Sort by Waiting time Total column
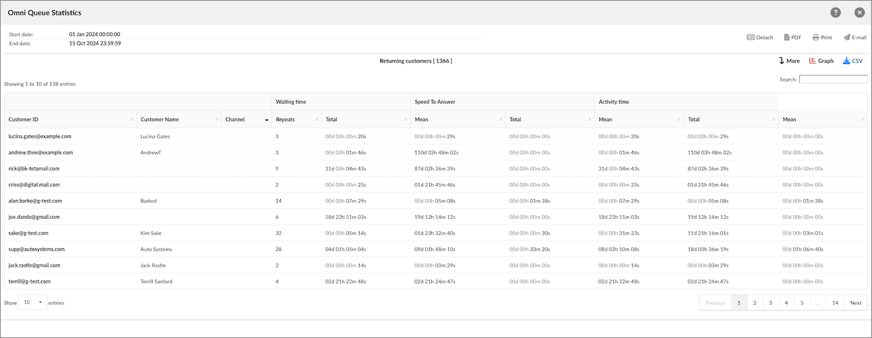Image resolution: width=872 pixels, height=338 pixels. click(x=366, y=119)
